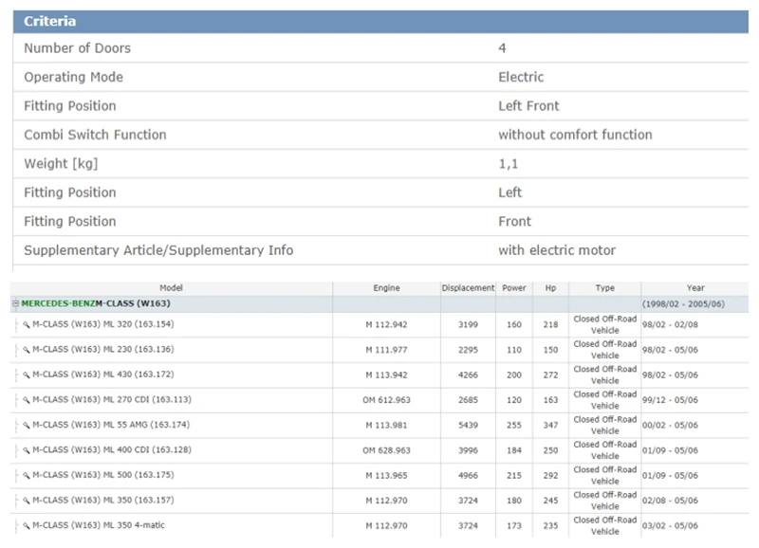Click the Type column header
Screen dimensions: 759x548
tap(605, 288)
